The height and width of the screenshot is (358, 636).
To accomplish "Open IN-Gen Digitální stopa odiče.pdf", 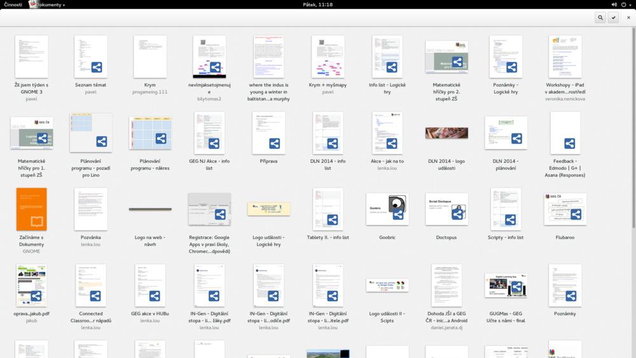I will [268, 286].
